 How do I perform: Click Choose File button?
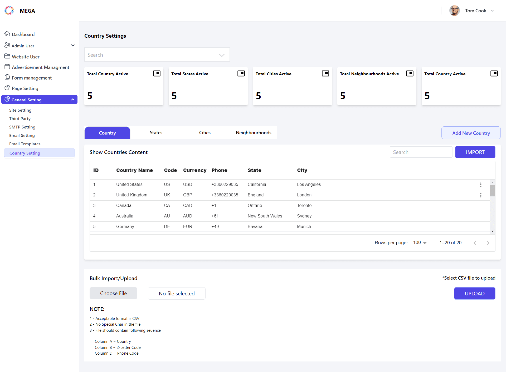113,293
